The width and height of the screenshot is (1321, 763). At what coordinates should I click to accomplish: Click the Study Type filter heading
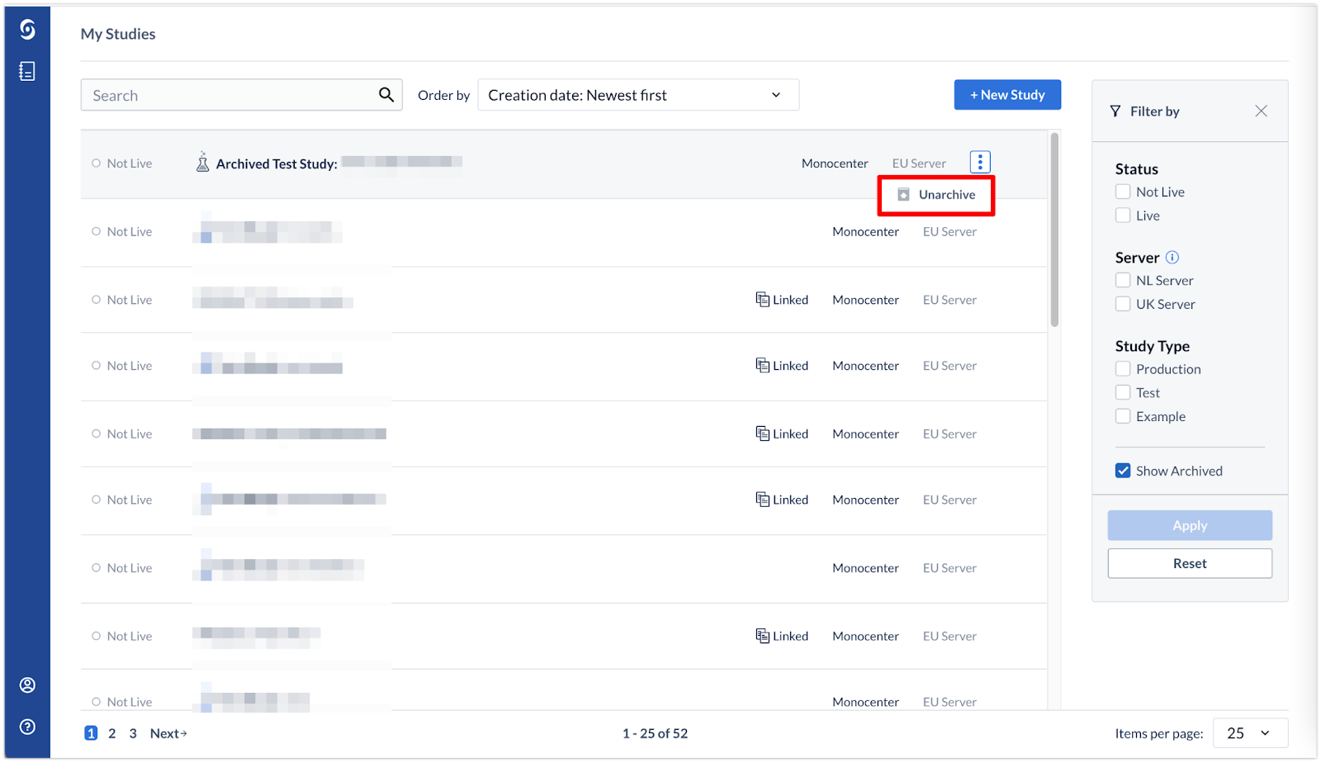tap(1153, 346)
